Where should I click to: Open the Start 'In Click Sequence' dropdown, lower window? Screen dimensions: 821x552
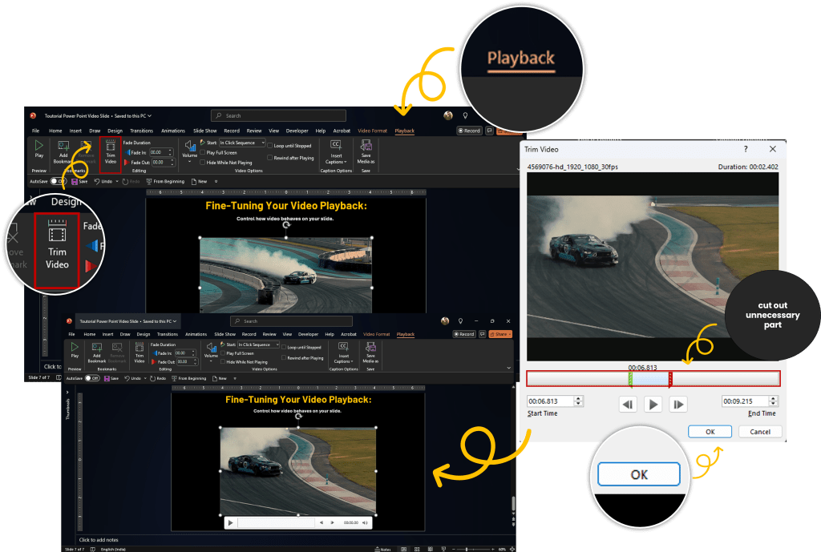pos(258,344)
